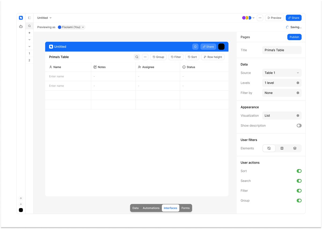Open the Levels 1 level selector
The width and height of the screenshot is (322, 229).
pyautogui.click(x=282, y=83)
